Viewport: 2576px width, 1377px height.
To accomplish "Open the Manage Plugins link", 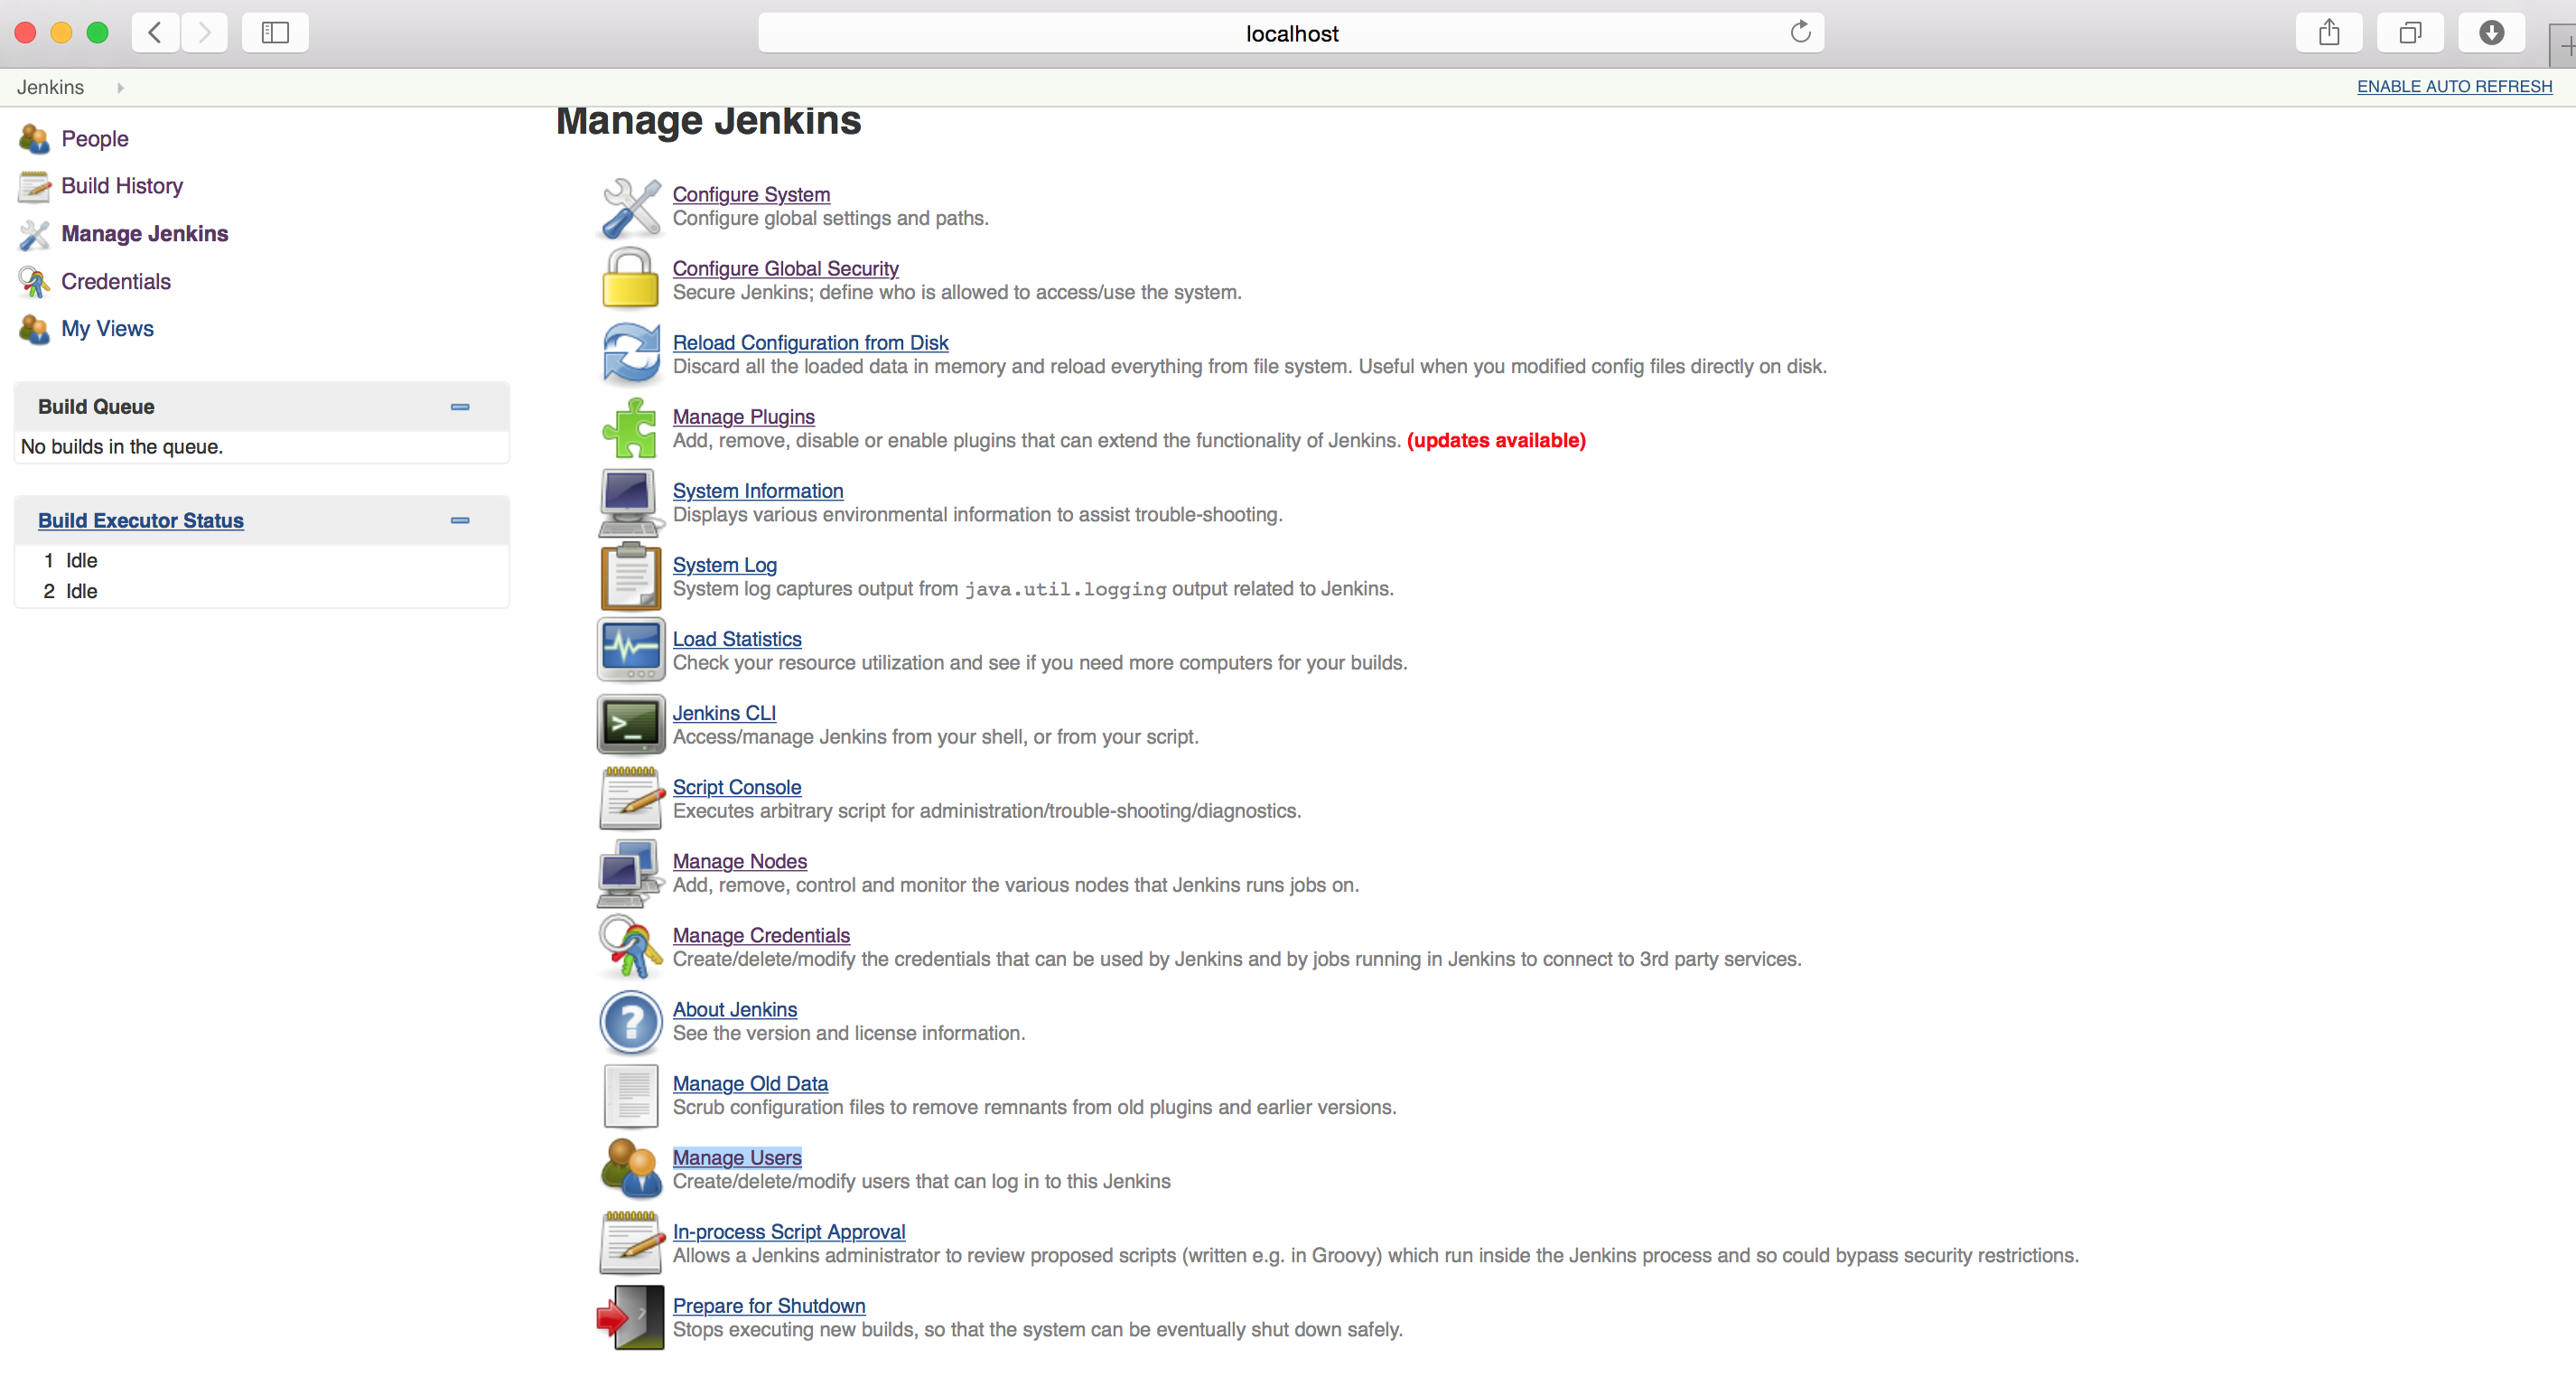I will (743, 417).
